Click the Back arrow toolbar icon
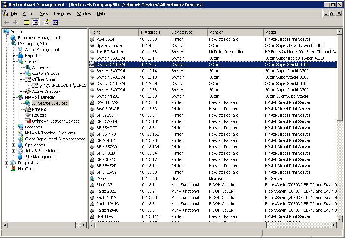345x238 pixels. [7, 22]
